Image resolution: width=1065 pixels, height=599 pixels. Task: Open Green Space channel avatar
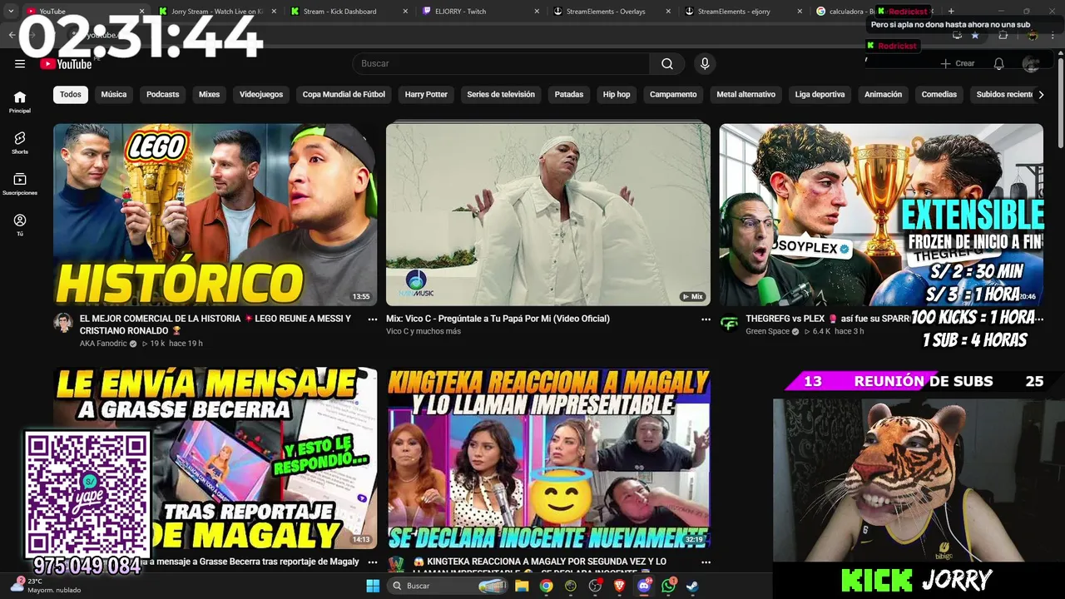pos(729,323)
